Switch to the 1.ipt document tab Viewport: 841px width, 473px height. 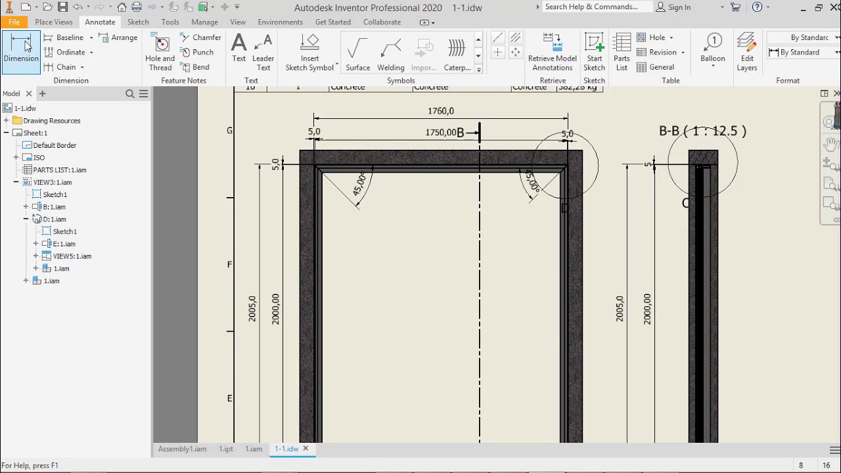[x=226, y=449]
